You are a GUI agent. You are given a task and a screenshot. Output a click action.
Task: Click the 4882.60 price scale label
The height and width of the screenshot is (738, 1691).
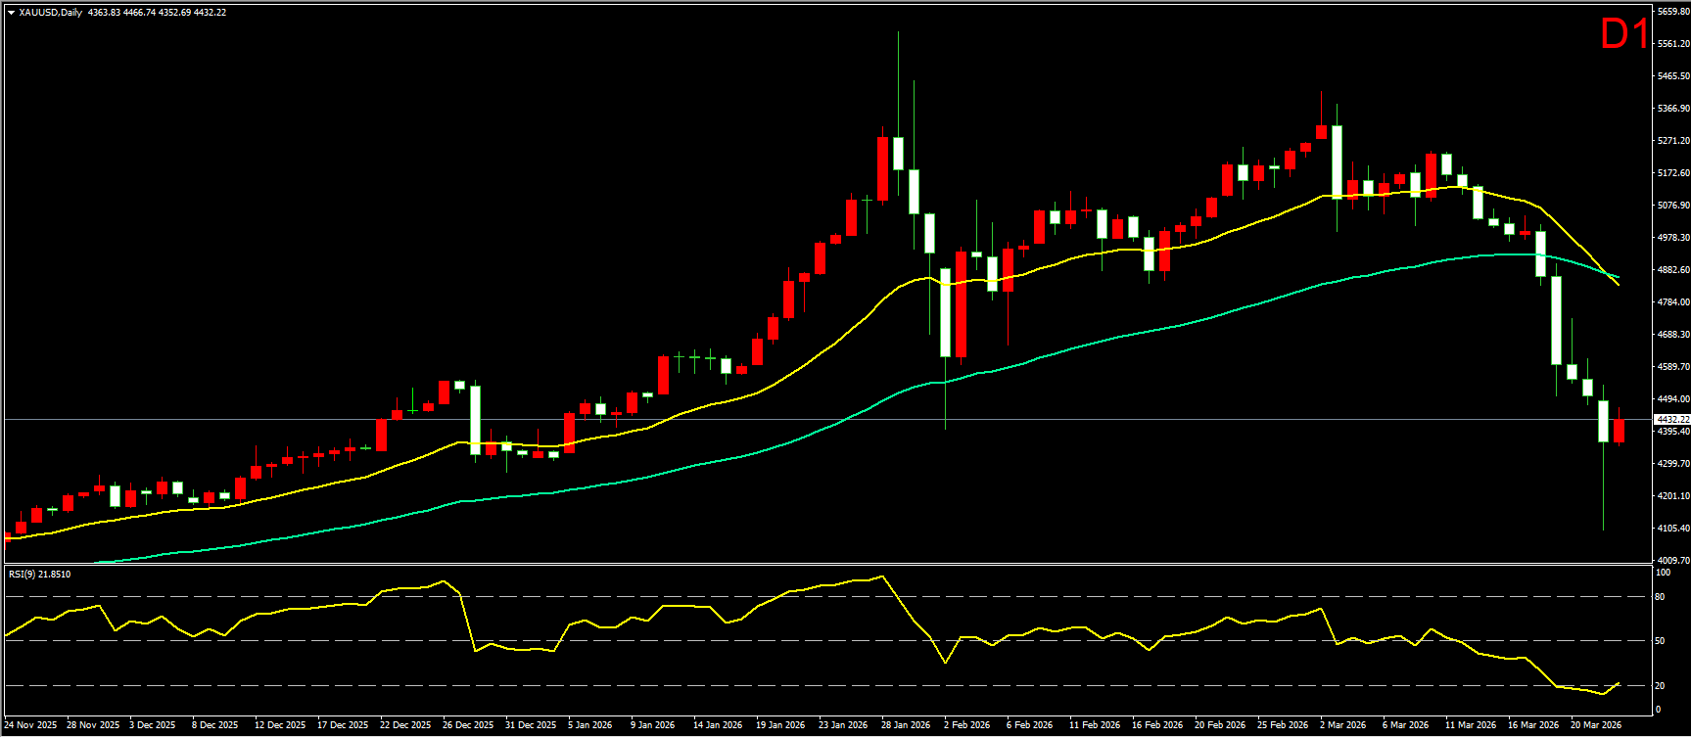[1671, 270]
